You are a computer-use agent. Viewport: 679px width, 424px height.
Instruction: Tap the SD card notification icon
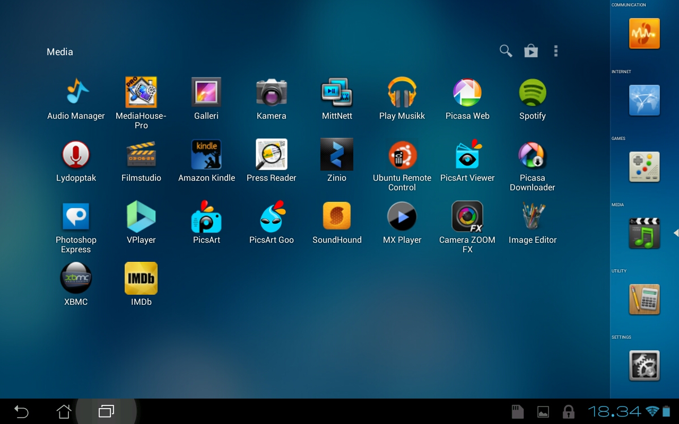pyautogui.click(x=517, y=412)
